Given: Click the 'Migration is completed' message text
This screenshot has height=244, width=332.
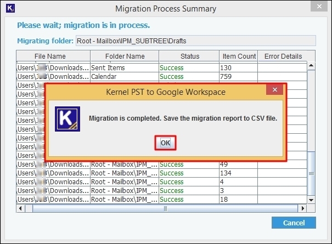Looking at the screenshot, I should click(183, 118).
